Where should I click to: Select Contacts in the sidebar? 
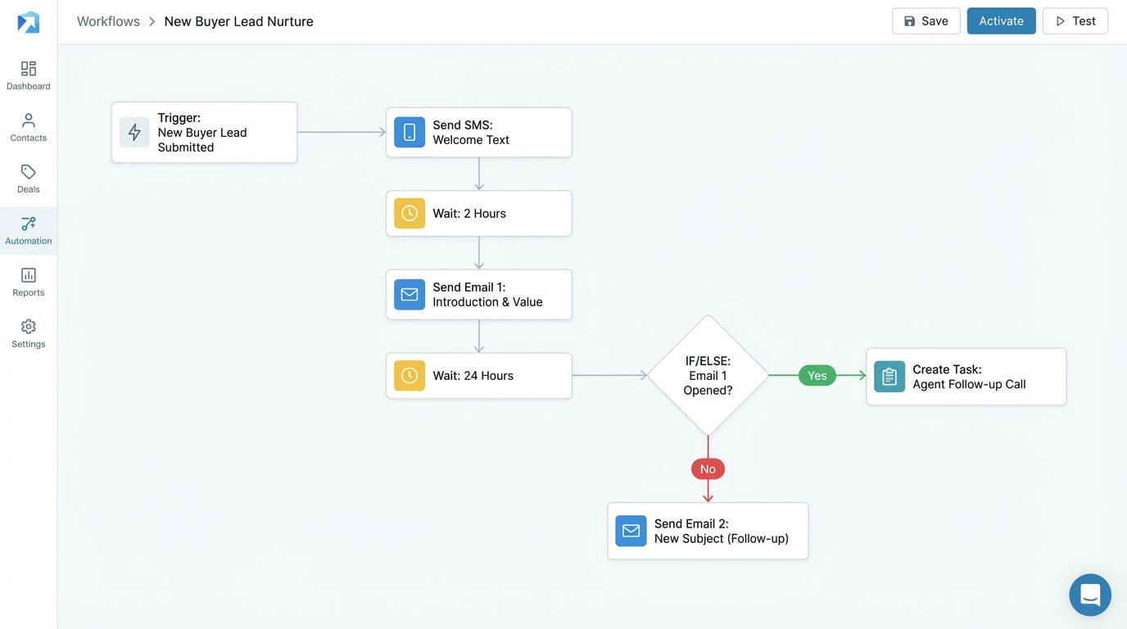tap(28, 126)
